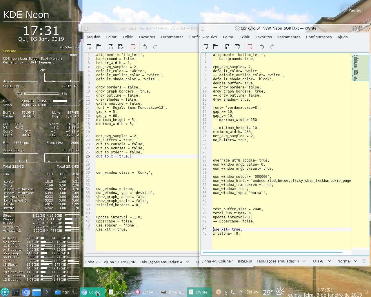Toggle insert mode by clicking INSERIR

(x=245, y=261)
